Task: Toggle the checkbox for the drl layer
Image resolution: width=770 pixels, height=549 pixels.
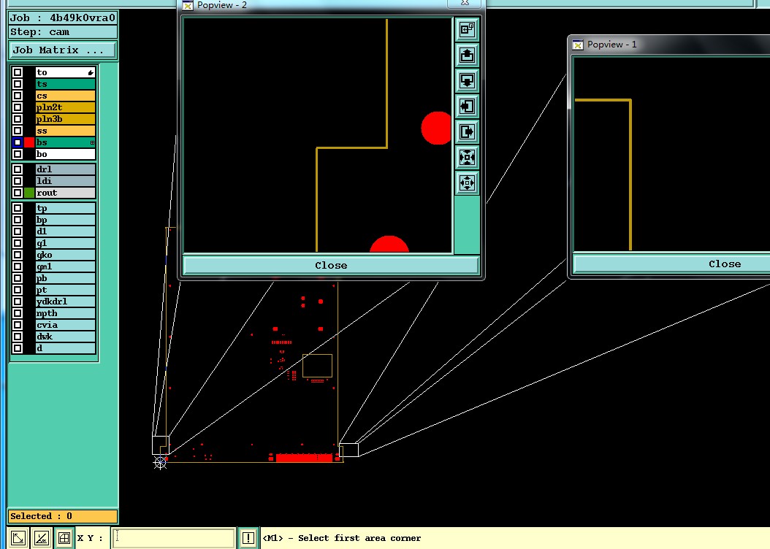Action: 18,169
